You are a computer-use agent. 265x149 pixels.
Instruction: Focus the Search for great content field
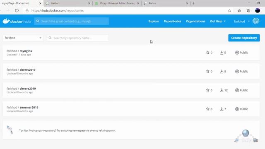71,21
